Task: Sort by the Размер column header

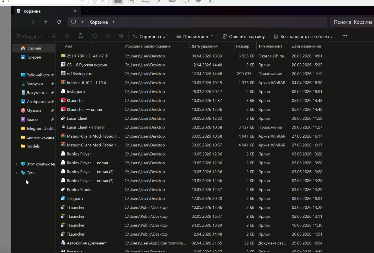Action: pyautogui.click(x=243, y=46)
